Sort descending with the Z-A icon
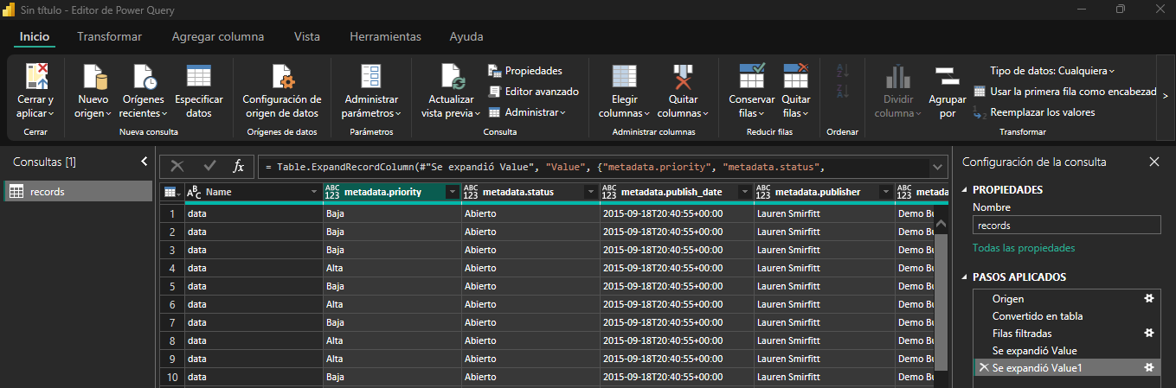Screen dimensions: 1176x388 [x=841, y=93]
